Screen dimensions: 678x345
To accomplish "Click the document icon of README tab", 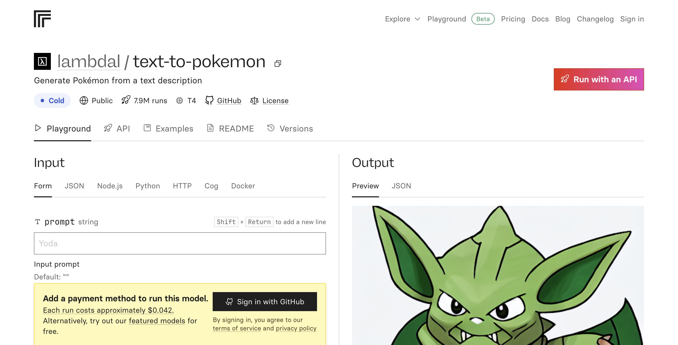I will click(210, 128).
